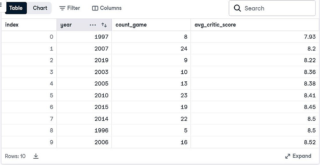Select the year cell showing 2019

click(x=101, y=60)
